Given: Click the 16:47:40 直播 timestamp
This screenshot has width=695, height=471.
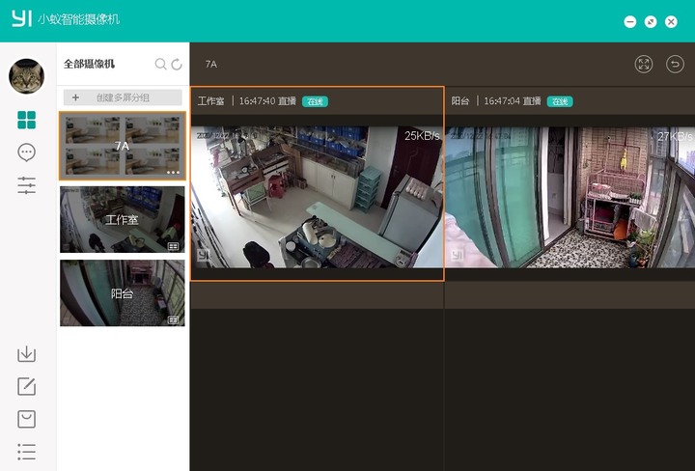Looking at the screenshot, I should point(267,101).
